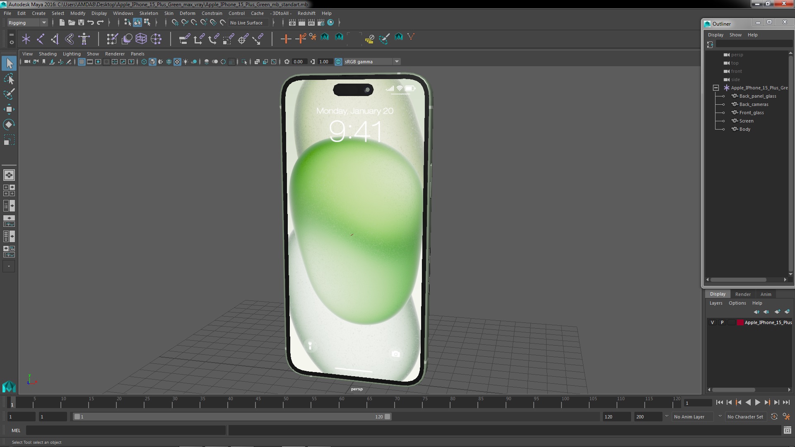Viewport: 795px width, 447px height.
Task: Open animation preferences icon near character set
Action: (786, 417)
